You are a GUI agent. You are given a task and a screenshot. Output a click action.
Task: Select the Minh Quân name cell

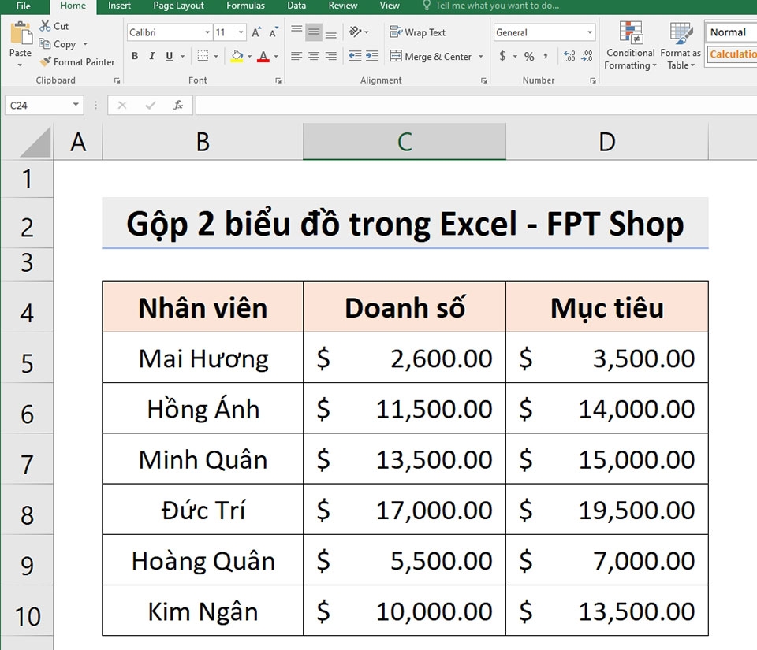click(203, 459)
